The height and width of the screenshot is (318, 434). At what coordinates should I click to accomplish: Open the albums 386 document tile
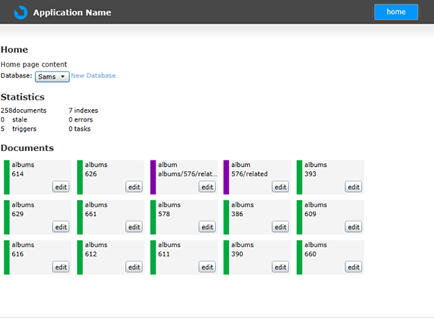click(257, 218)
